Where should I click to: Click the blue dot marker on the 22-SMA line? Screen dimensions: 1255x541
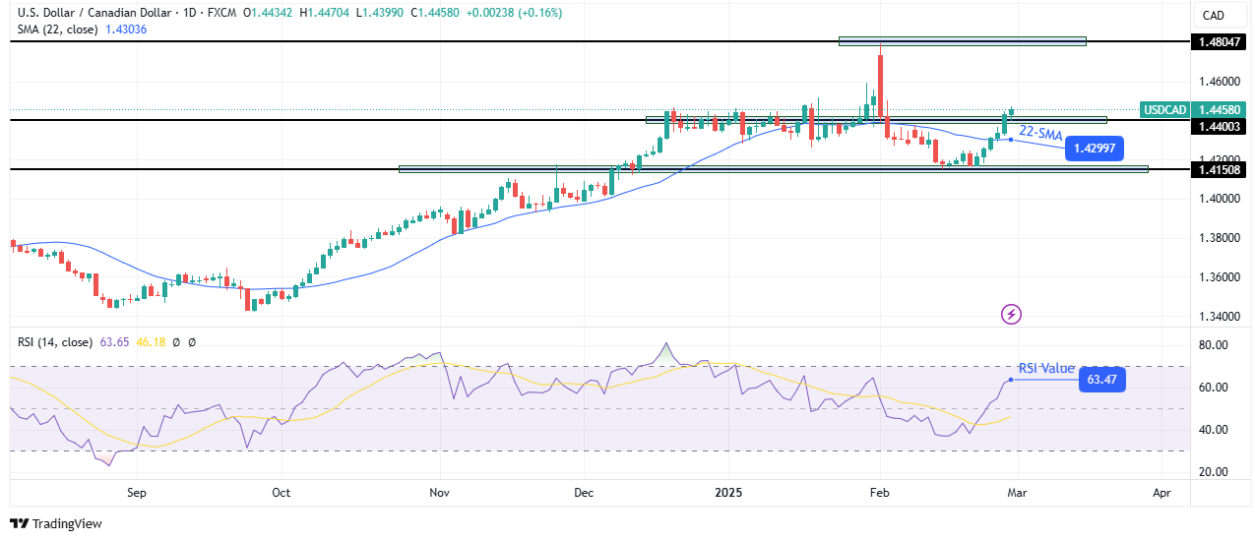coord(1011,140)
